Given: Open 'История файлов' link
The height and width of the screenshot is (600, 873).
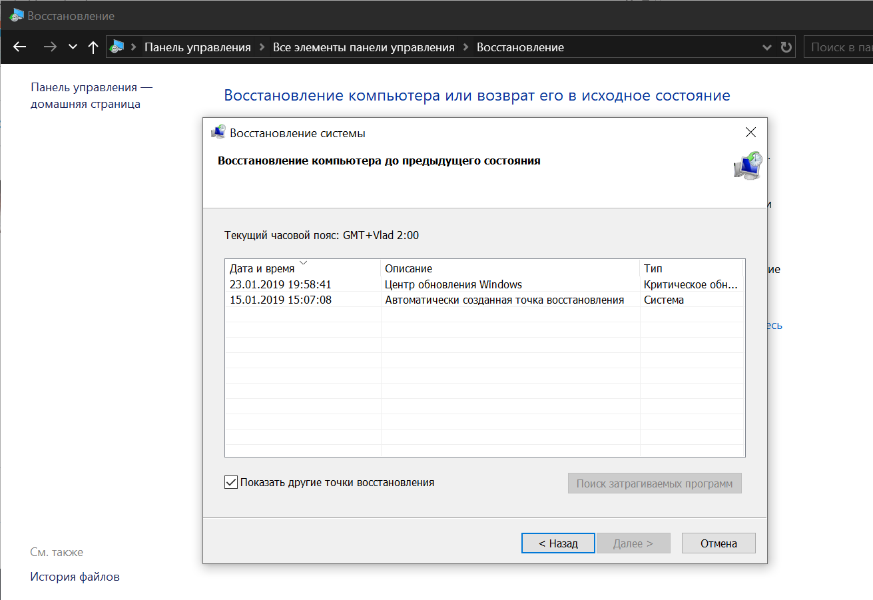Looking at the screenshot, I should click(x=75, y=577).
